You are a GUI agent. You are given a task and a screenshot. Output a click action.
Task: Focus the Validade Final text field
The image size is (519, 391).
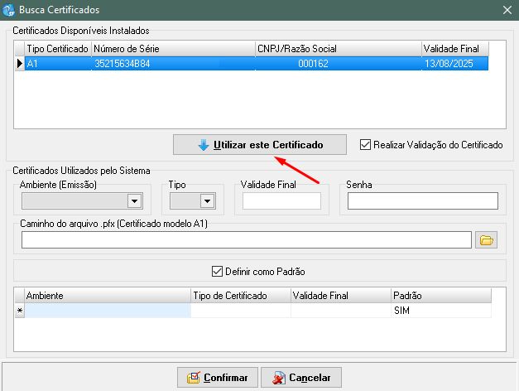(281, 200)
